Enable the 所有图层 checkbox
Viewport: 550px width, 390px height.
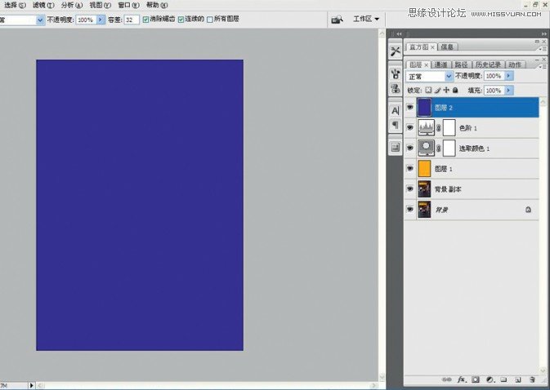[210, 19]
